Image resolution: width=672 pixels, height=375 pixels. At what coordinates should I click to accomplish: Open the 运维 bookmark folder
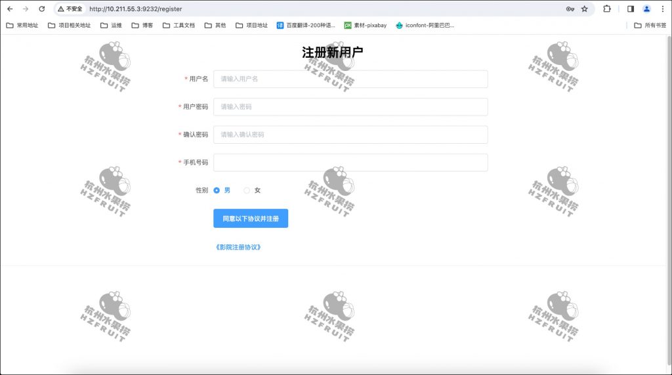click(112, 26)
